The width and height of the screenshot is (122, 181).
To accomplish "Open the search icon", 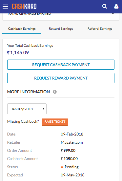I will 105,6.
